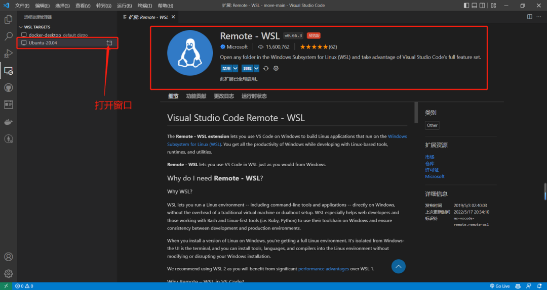
Task: Click the README vertical scrollbar thumb
Action: tap(416, 113)
